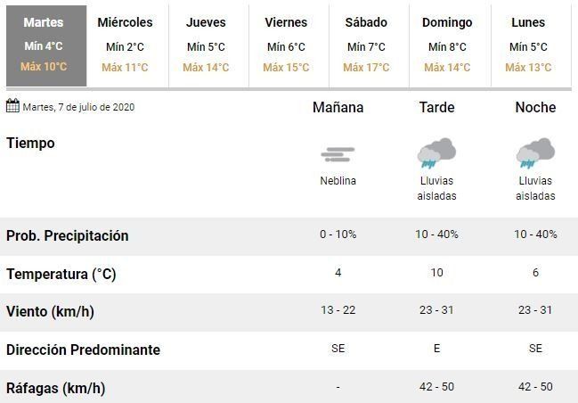
Task: Click the Viento (km/h) row label
Action: pyautogui.click(x=50, y=312)
